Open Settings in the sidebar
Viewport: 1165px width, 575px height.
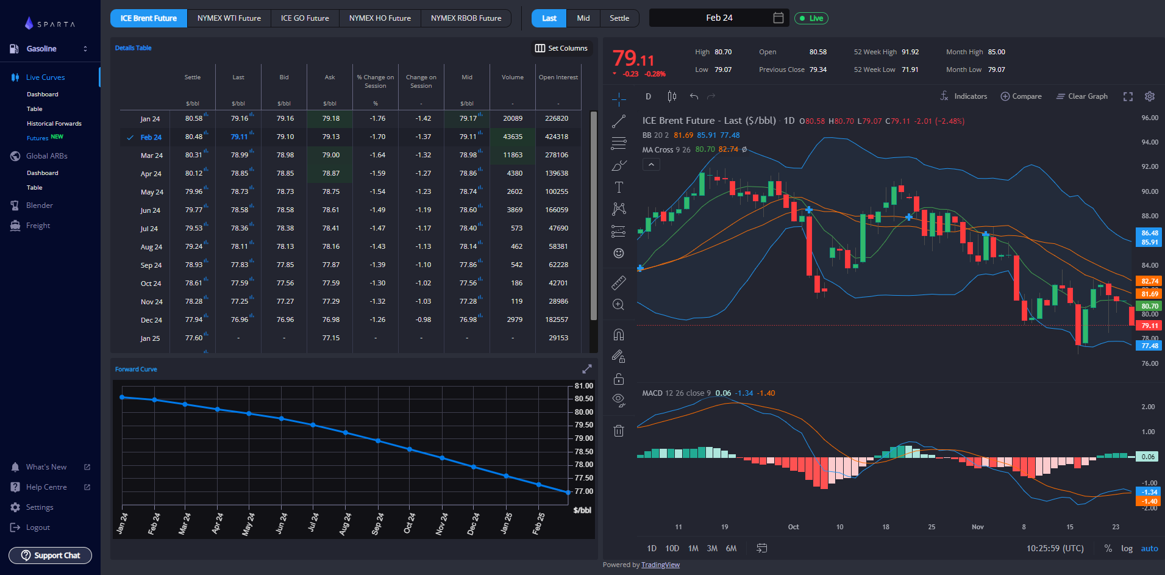click(32, 507)
